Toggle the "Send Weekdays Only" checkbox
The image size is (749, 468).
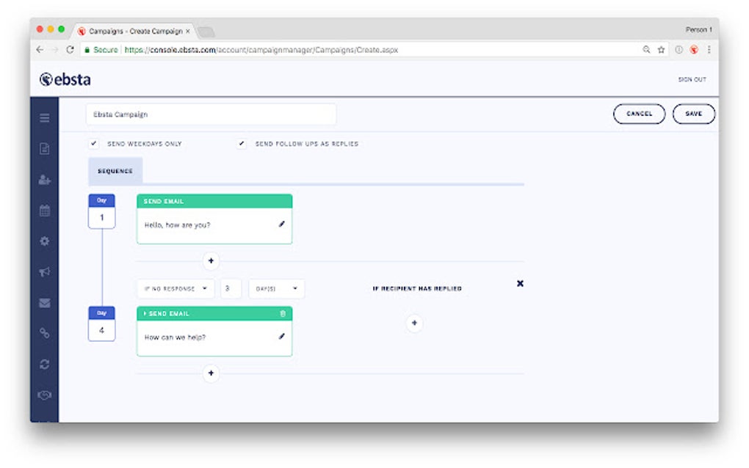[x=94, y=144]
